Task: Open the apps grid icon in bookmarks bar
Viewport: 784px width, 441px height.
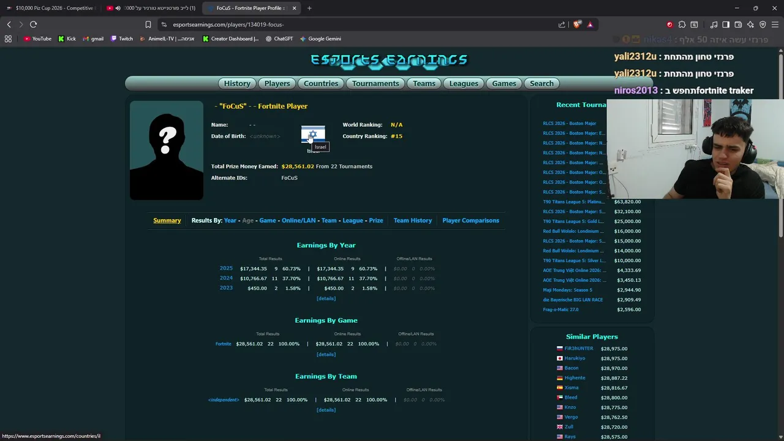Action: click(x=8, y=39)
